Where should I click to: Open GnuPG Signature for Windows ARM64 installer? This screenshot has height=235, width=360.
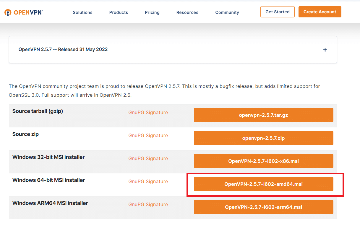click(148, 205)
